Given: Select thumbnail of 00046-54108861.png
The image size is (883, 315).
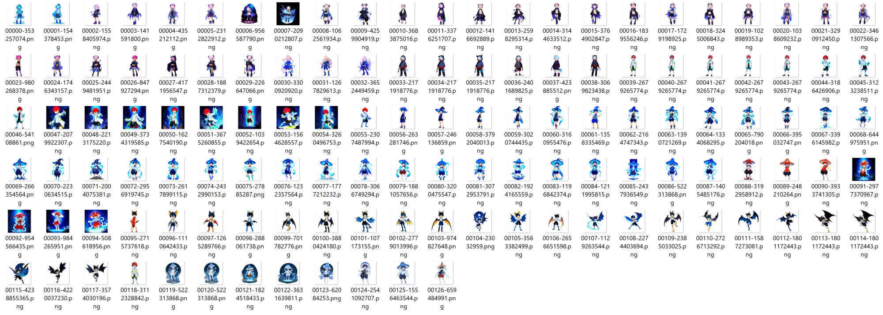Looking at the screenshot, I should pyautogui.click(x=20, y=118).
